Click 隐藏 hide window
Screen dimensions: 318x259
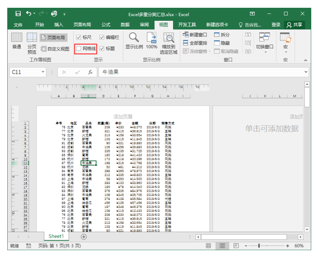click(222, 43)
